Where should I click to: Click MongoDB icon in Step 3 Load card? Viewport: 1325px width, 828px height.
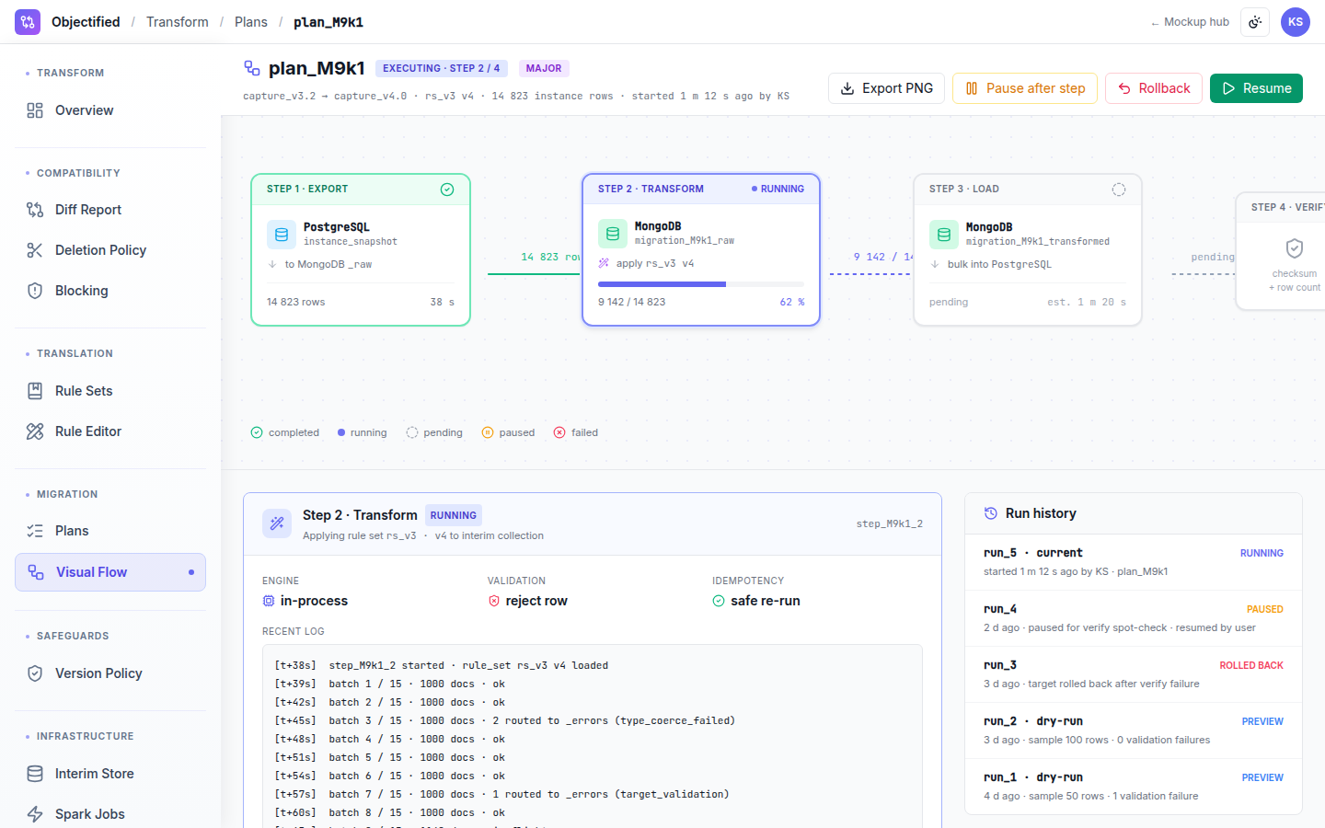coord(944,235)
